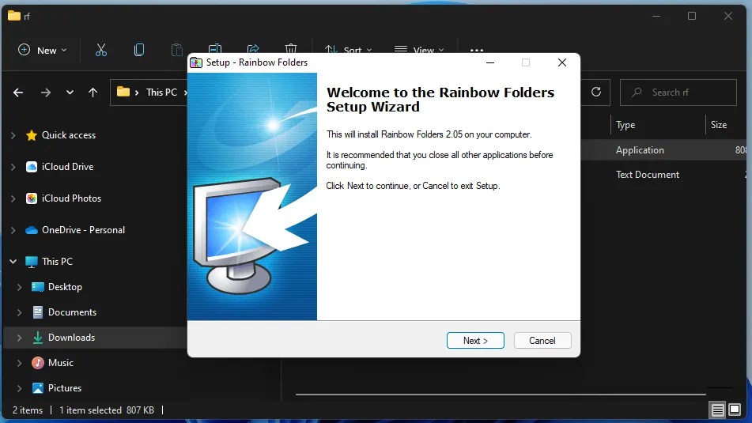Open recent locations dropdown chevron
The height and width of the screenshot is (423, 752).
click(70, 92)
